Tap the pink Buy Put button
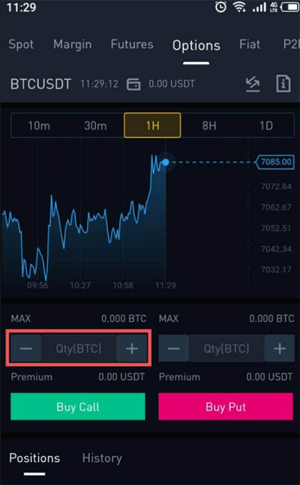Screen dimensions: 300x485 (x=226, y=406)
